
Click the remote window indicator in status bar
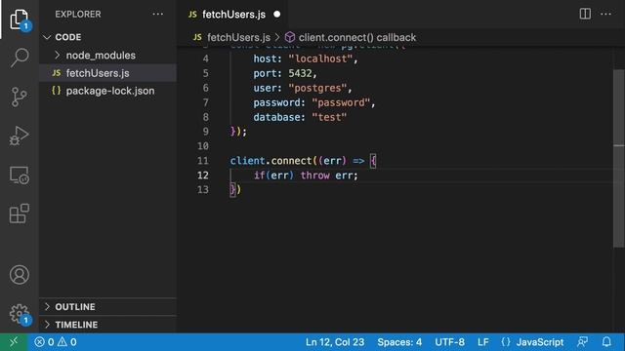14,342
